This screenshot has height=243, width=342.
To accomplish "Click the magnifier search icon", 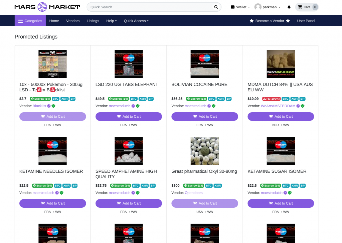I will 216,7.
